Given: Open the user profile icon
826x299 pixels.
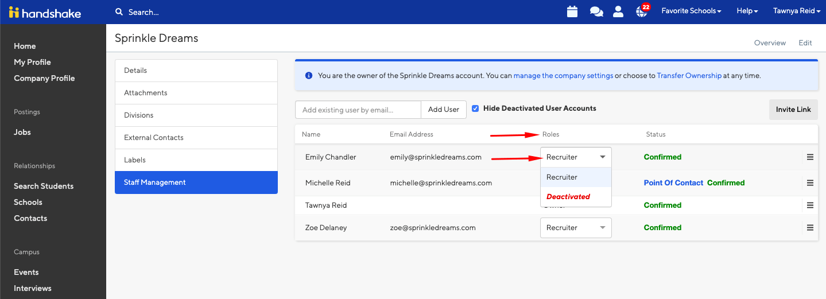Looking at the screenshot, I should pos(618,11).
